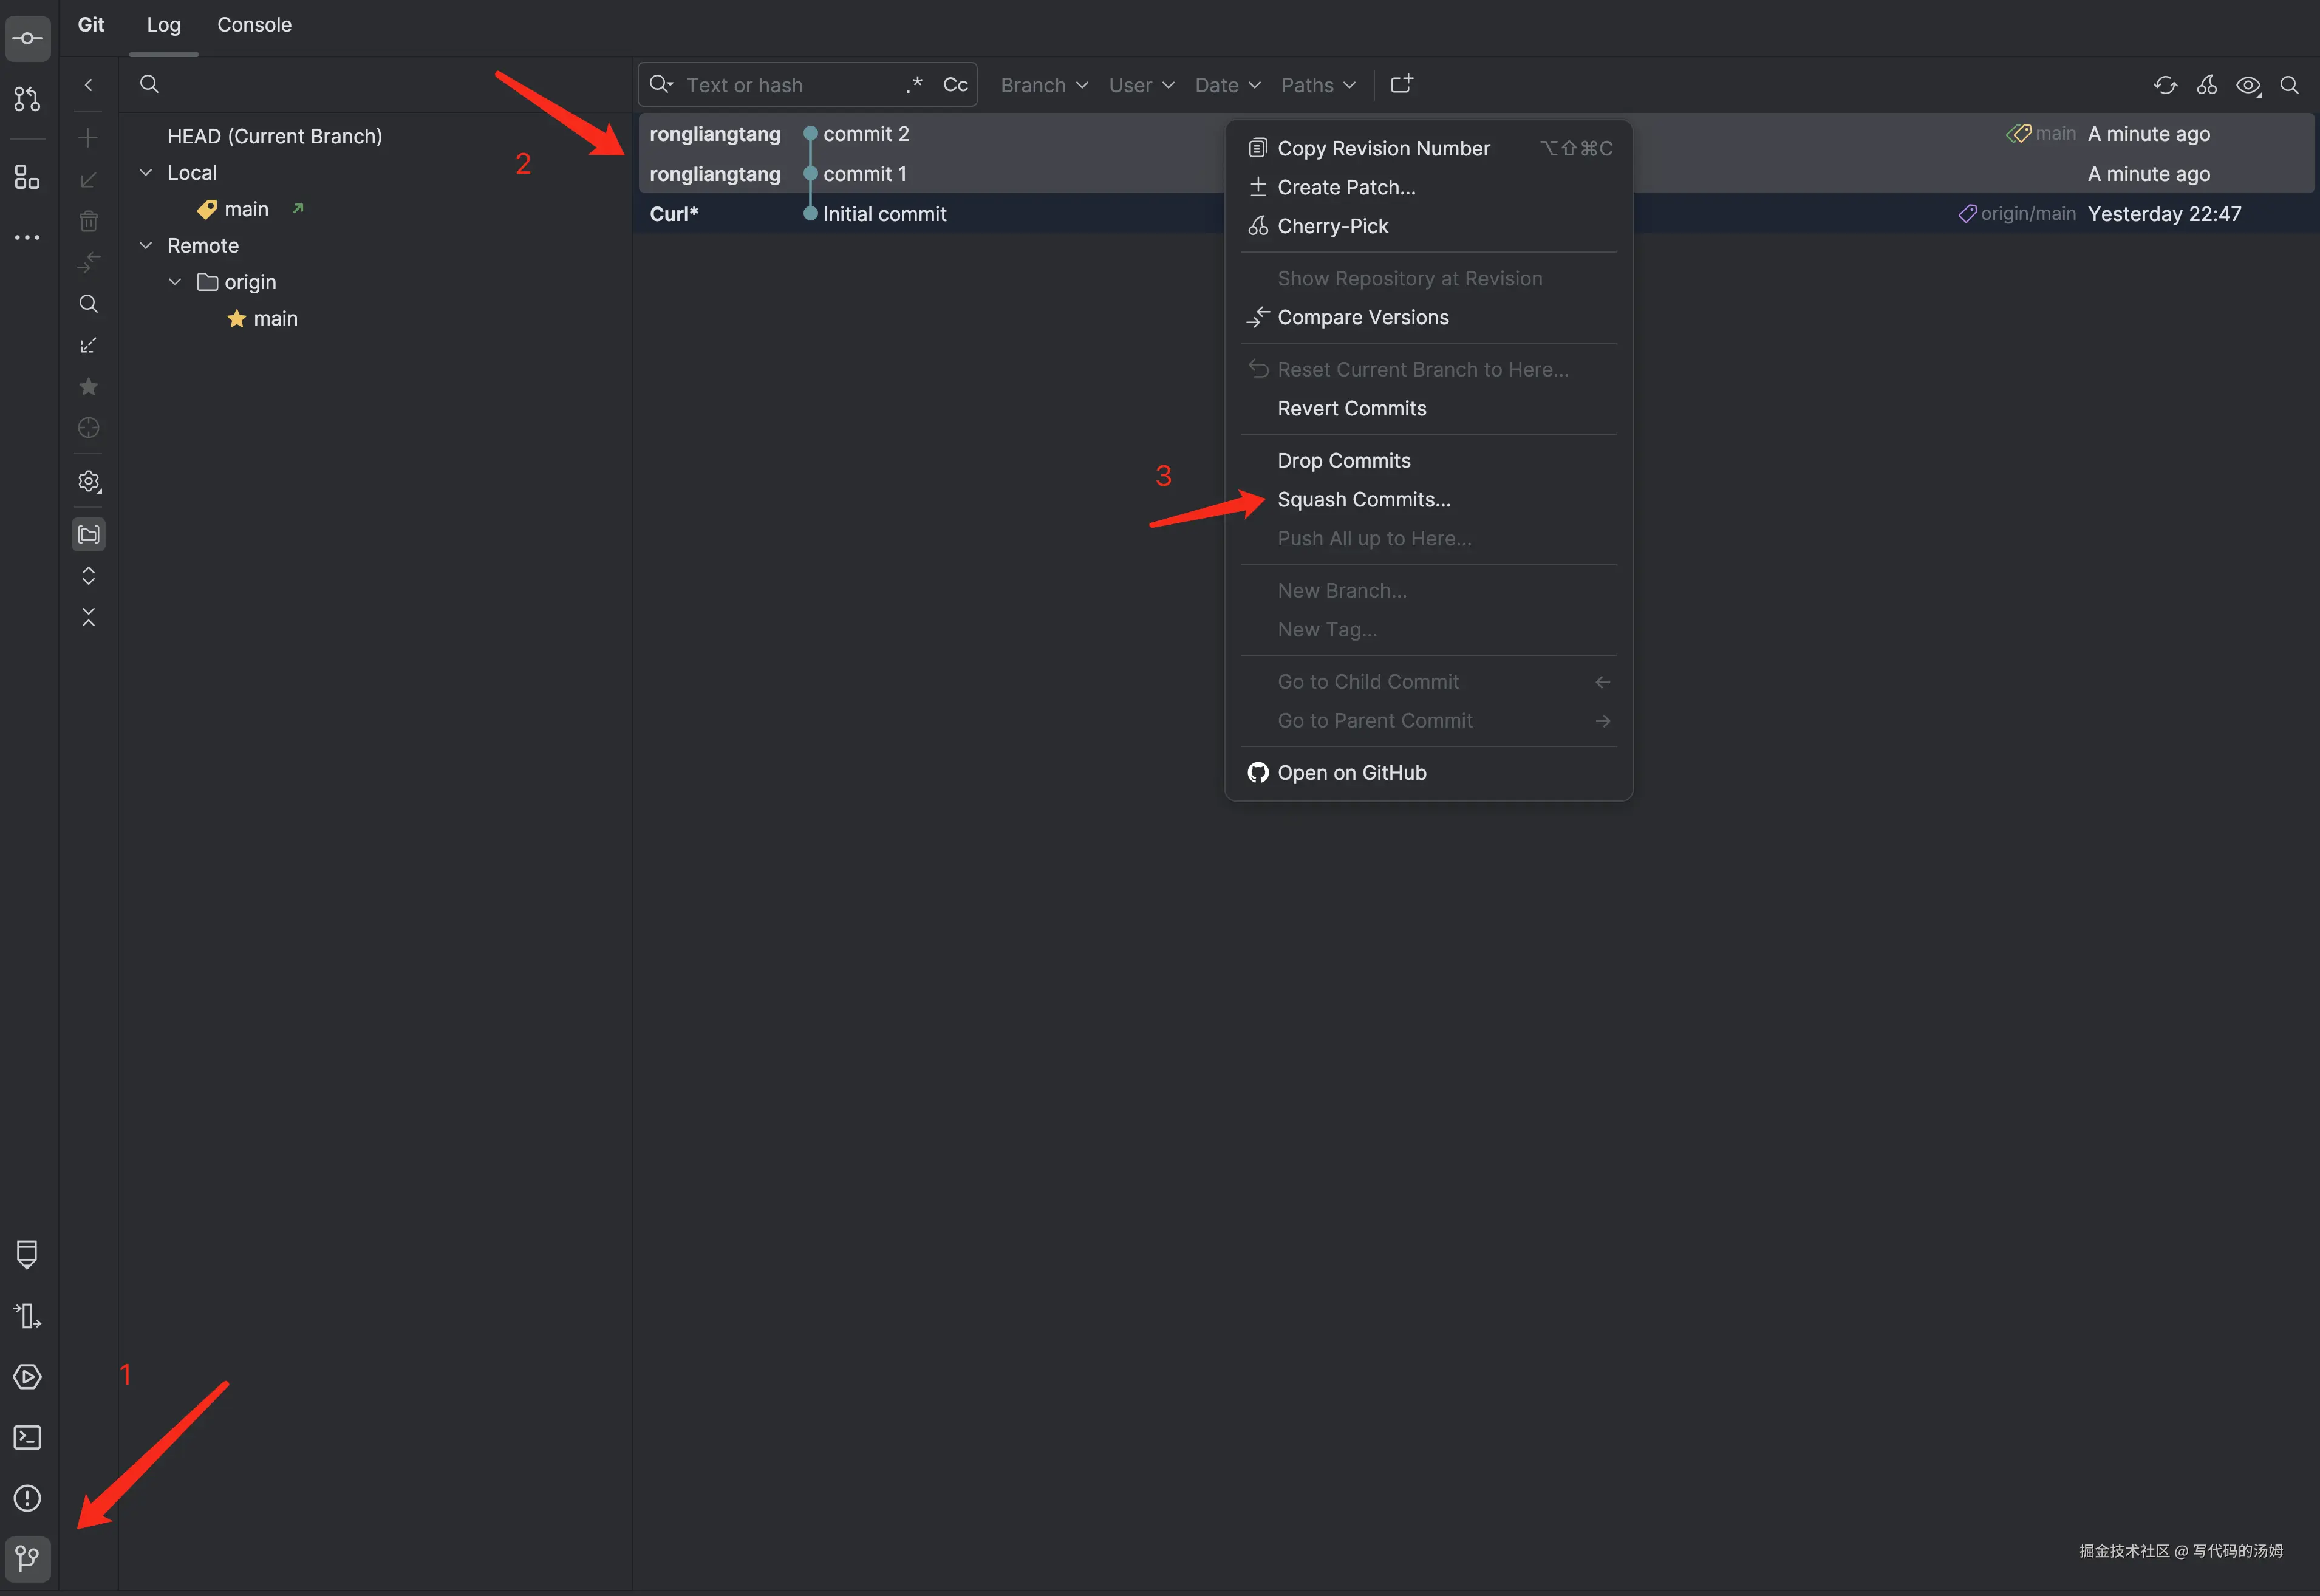This screenshot has width=2320, height=1596.
Task: Choose Open on GitHub menu entry
Action: (1351, 772)
